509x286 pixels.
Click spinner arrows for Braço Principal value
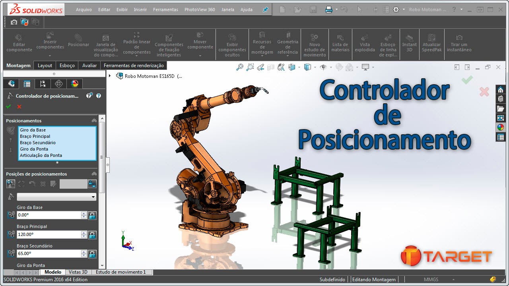tap(84, 234)
